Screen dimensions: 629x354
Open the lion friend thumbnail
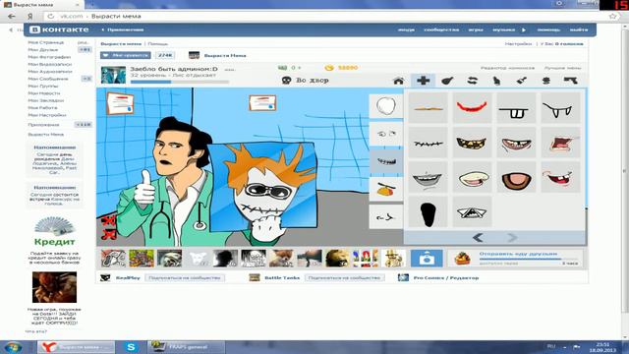click(x=337, y=259)
